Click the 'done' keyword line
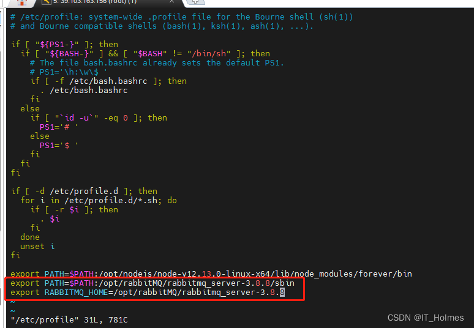Image resolution: width=474 pixels, height=328 pixels. pyautogui.click(x=30, y=237)
